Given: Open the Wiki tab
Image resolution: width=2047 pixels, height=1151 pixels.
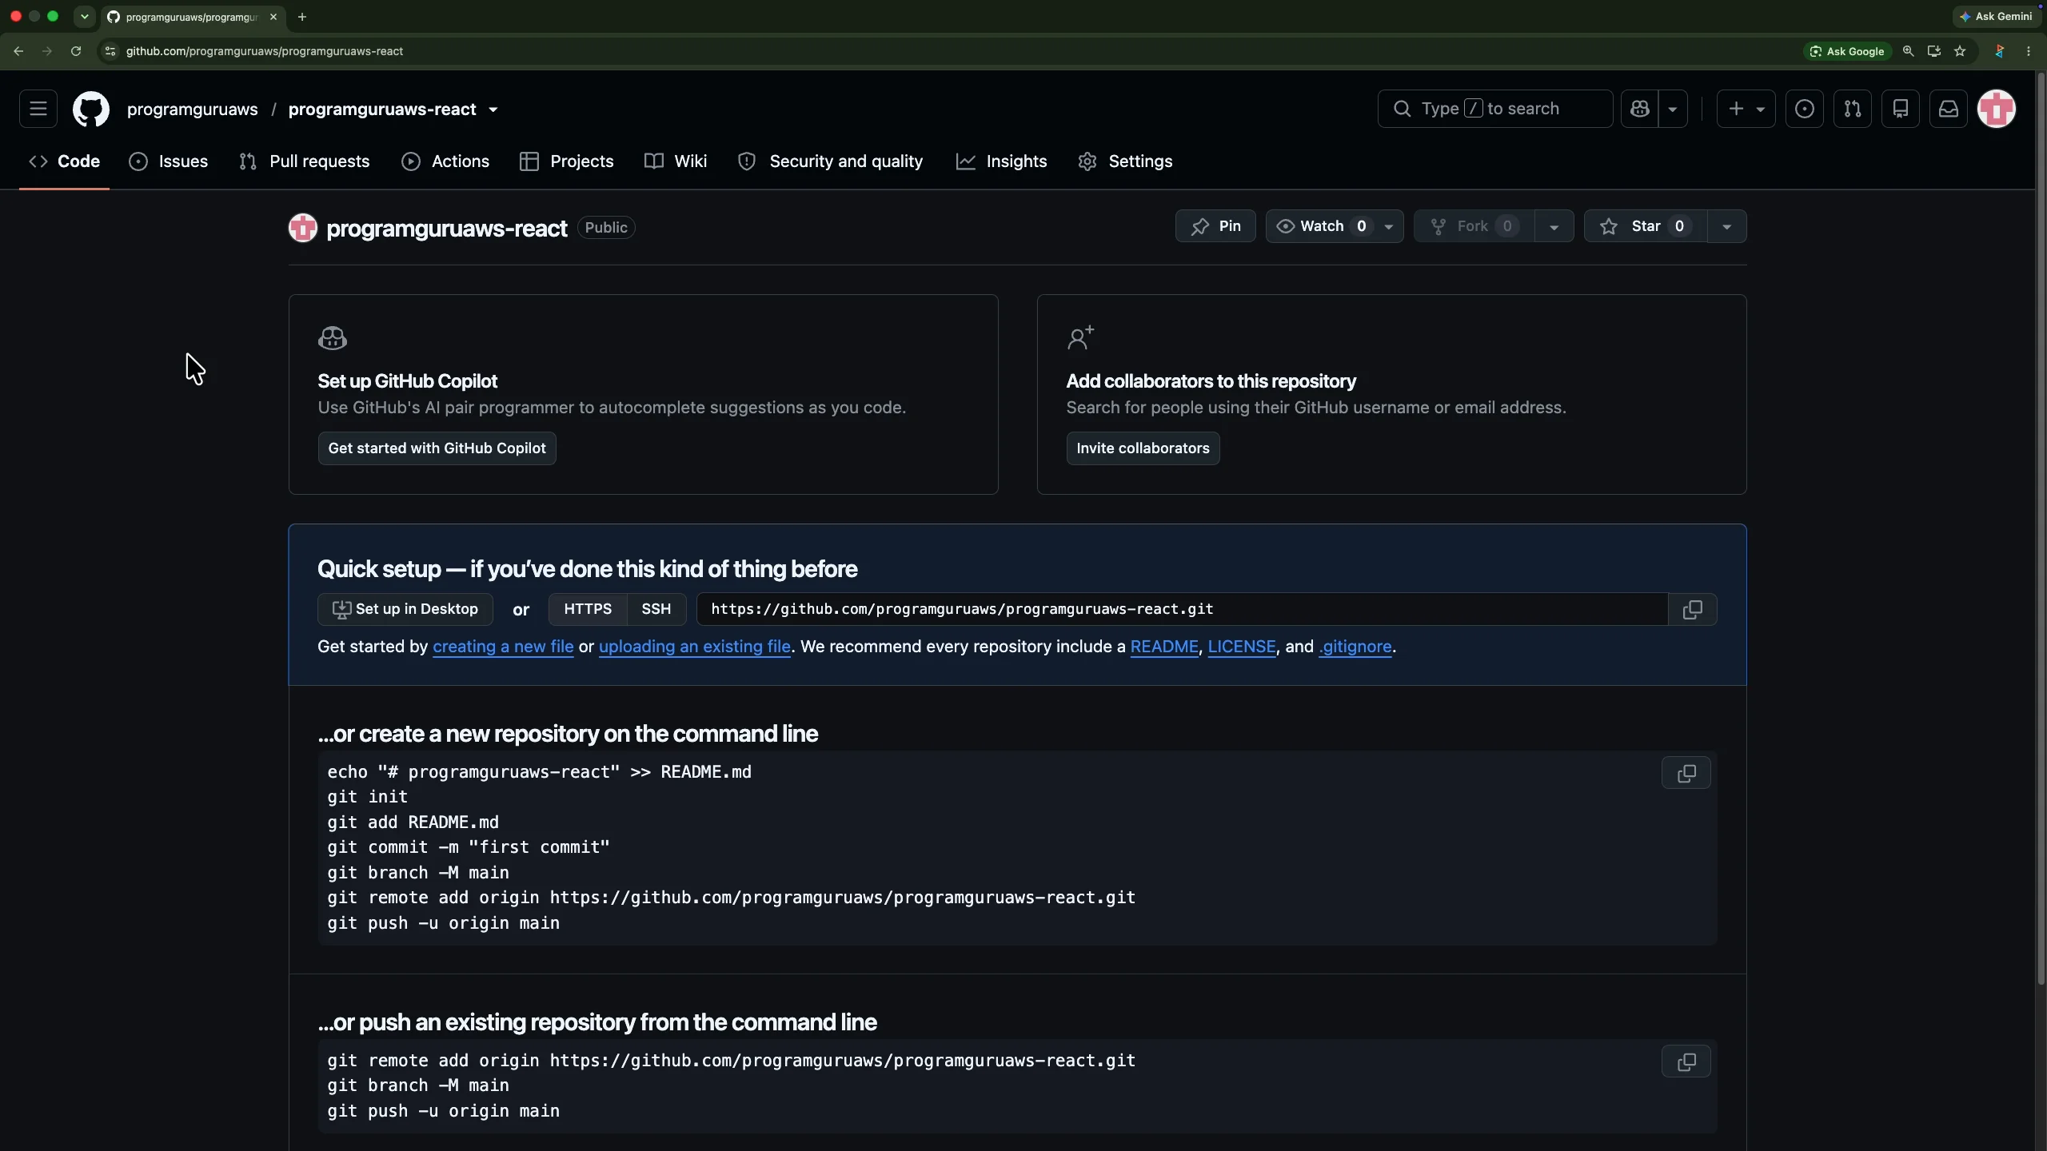Looking at the screenshot, I should 676,161.
